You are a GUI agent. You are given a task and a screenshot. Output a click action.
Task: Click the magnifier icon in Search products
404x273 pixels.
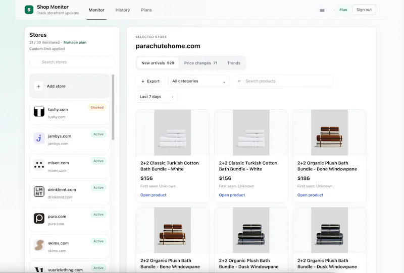tap(239, 81)
